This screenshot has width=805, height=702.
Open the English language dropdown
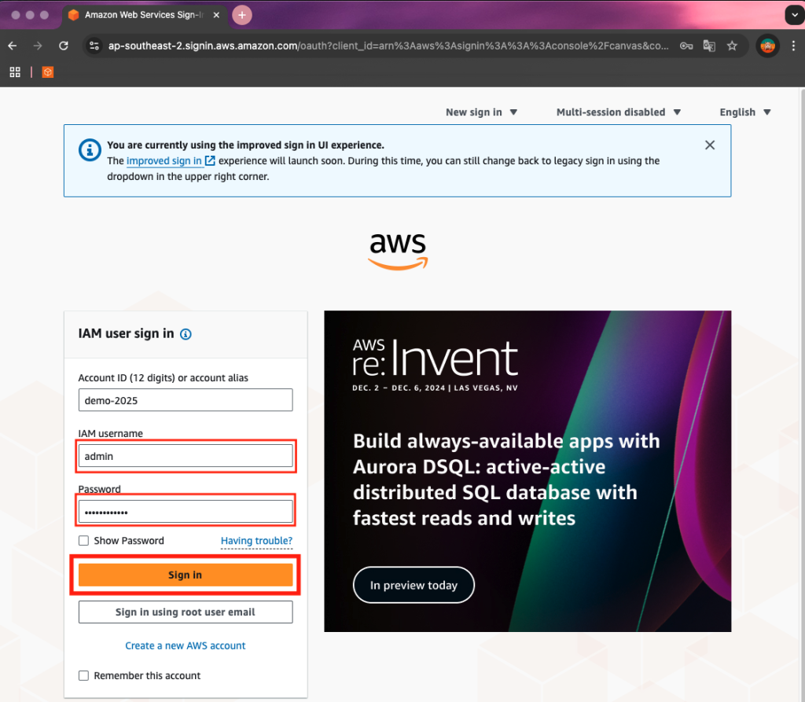(745, 112)
